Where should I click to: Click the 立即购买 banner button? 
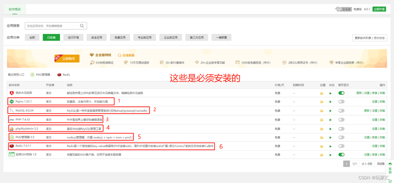pos(67,59)
